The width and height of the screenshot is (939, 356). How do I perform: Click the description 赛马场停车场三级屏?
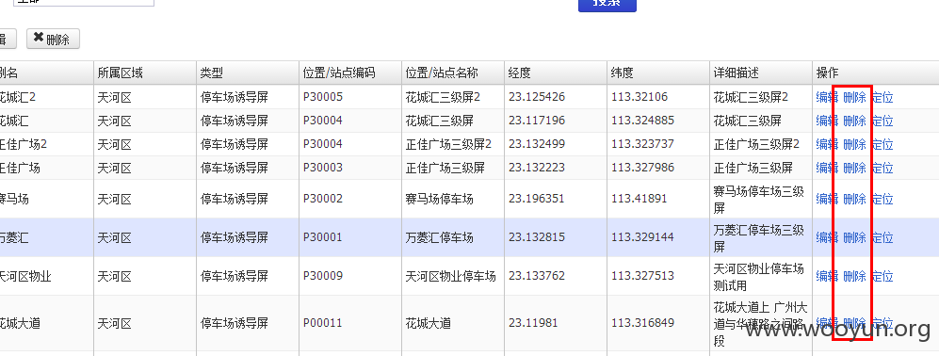pos(759,200)
